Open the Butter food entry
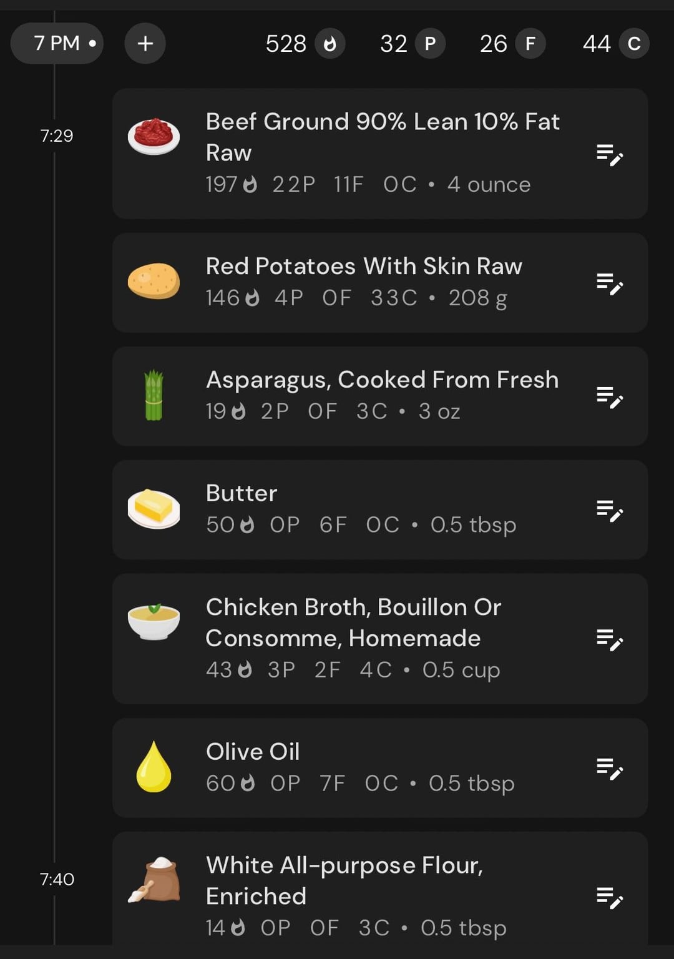The image size is (674, 959). click(380, 509)
